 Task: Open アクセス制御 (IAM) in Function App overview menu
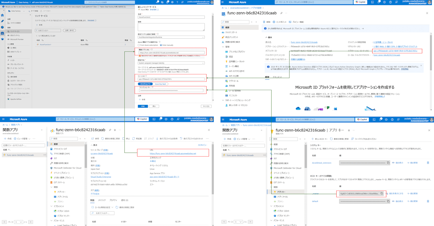63,154
